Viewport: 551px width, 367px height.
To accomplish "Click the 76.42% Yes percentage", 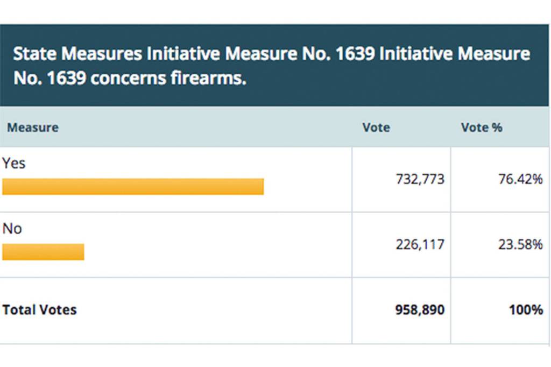I will click(x=520, y=179).
